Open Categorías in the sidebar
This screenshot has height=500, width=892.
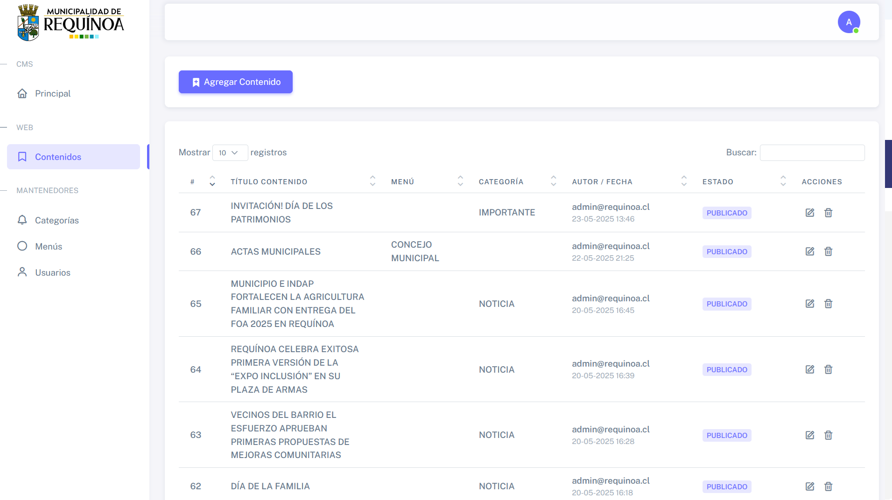pyautogui.click(x=56, y=220)
